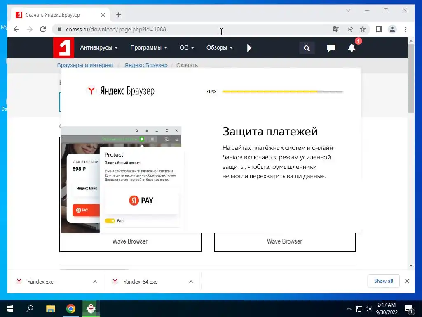Expand the Программы menu

coord(148,48)
